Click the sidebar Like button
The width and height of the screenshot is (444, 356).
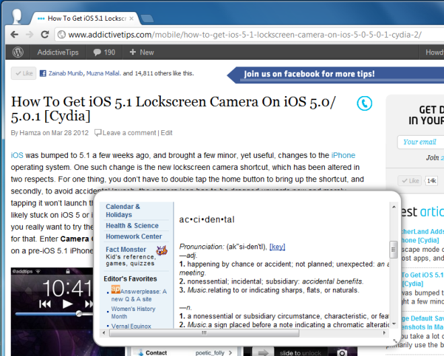coord(410,181)
